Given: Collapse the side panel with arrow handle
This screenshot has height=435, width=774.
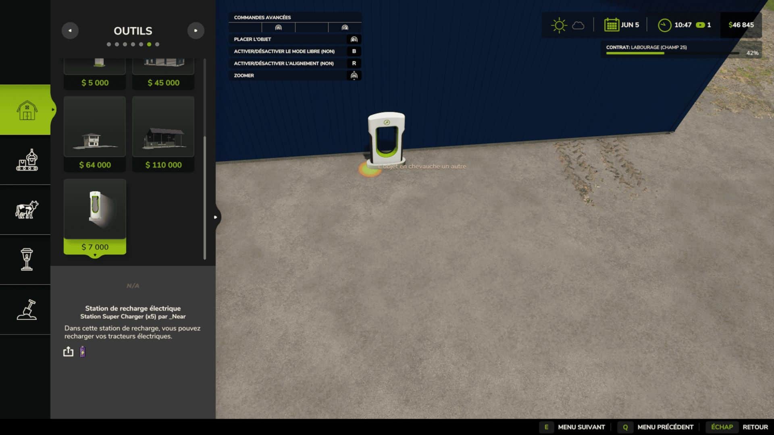Looking at the screenshot, I should pos(216,217).
